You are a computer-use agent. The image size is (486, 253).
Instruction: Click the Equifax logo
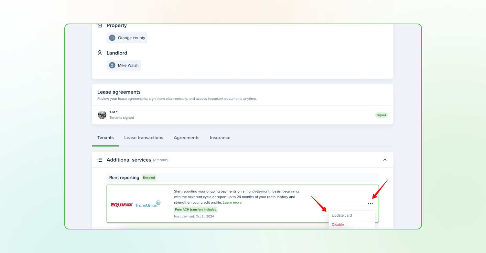[x=122, y=205]
